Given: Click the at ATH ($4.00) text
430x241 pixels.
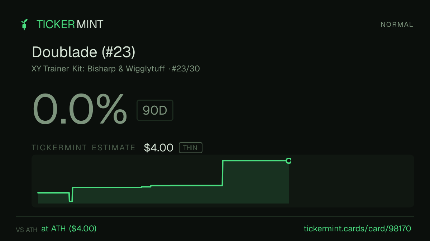Looking at the screenshot, I should pyautogui.click(x=69, y=229).
